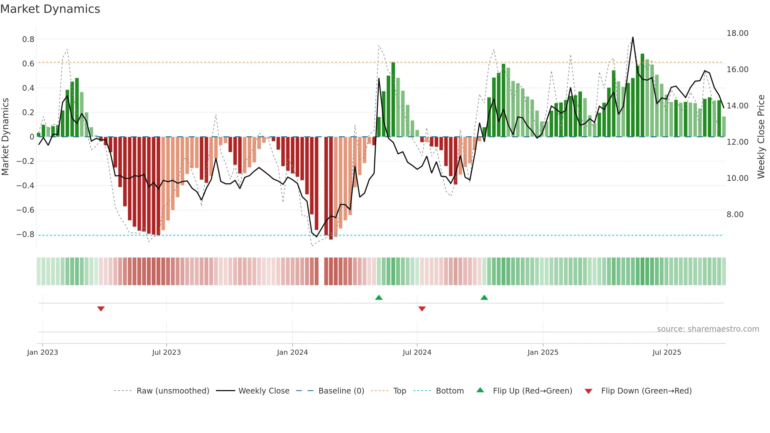Click the 14.00 price tick label
Viewport: 770px width, 433px height.
click(x=737, y=106)
